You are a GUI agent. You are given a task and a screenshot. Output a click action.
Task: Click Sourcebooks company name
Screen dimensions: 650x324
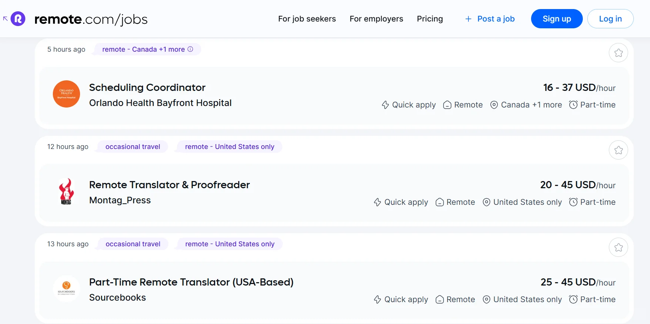pos(117,298)
